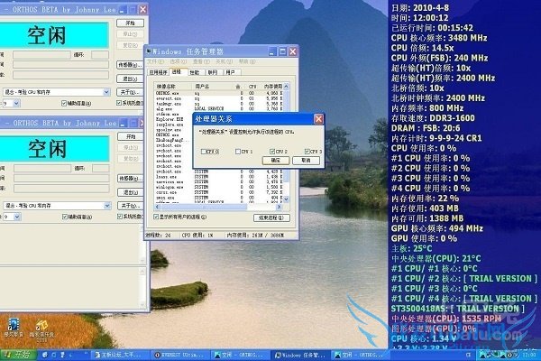
Task: Open the 文件 menu in Task Manager
Action: [153, 62]
